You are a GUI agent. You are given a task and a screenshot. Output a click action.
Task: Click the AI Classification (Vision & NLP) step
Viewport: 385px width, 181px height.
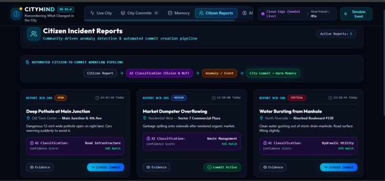click(160, 73)
